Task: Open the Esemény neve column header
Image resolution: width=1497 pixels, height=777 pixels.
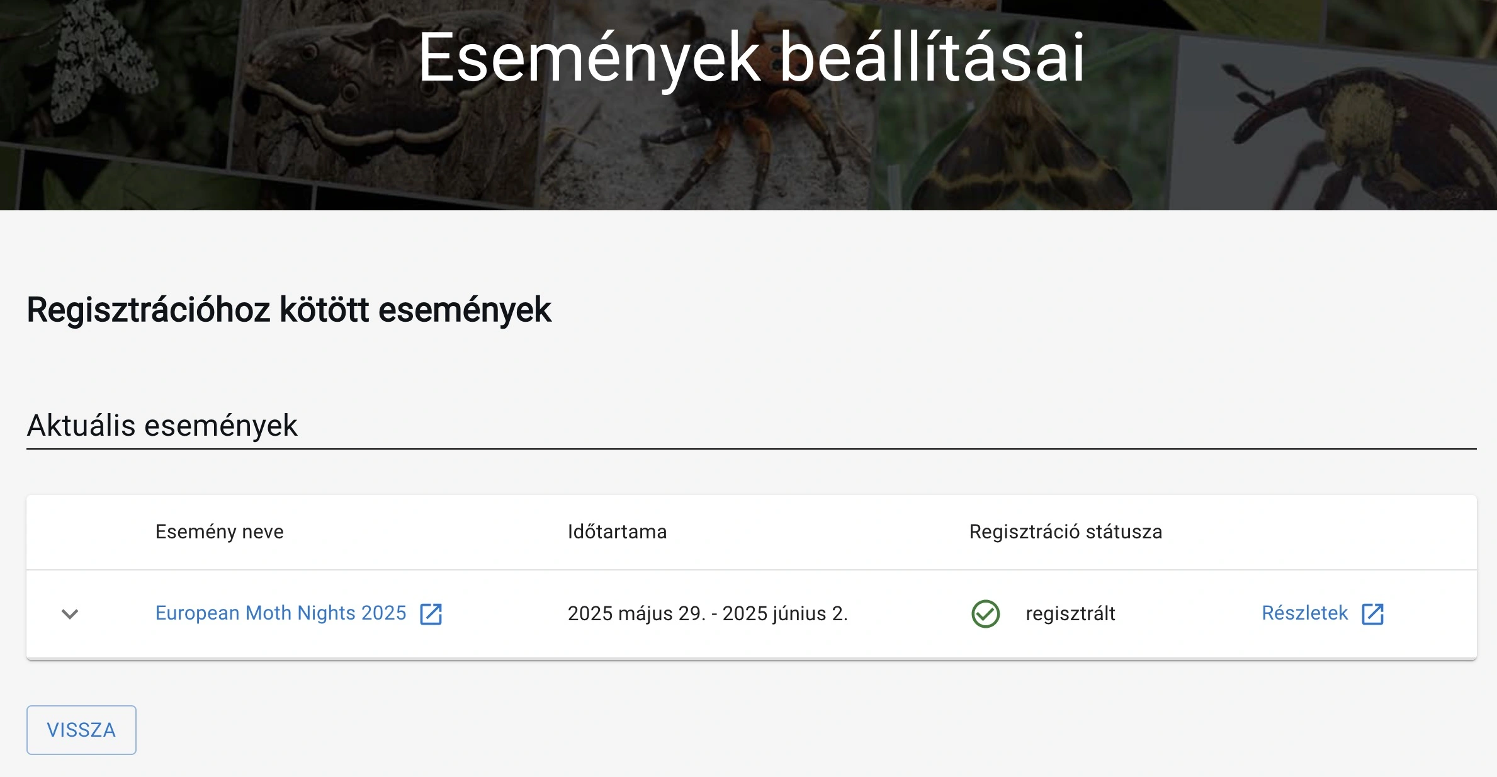Action: 220,532
